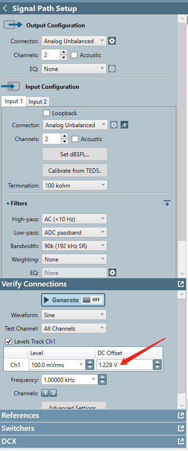Uncheck Levels Track Ch1

pyautogui.click(x=9, y=342)
